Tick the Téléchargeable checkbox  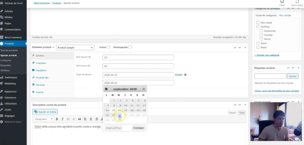[130, 47]
